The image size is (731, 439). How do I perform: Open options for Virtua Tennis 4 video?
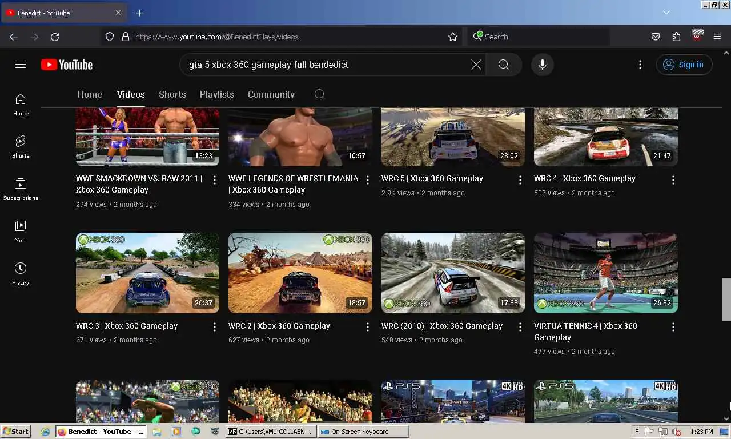click(673, 327)
